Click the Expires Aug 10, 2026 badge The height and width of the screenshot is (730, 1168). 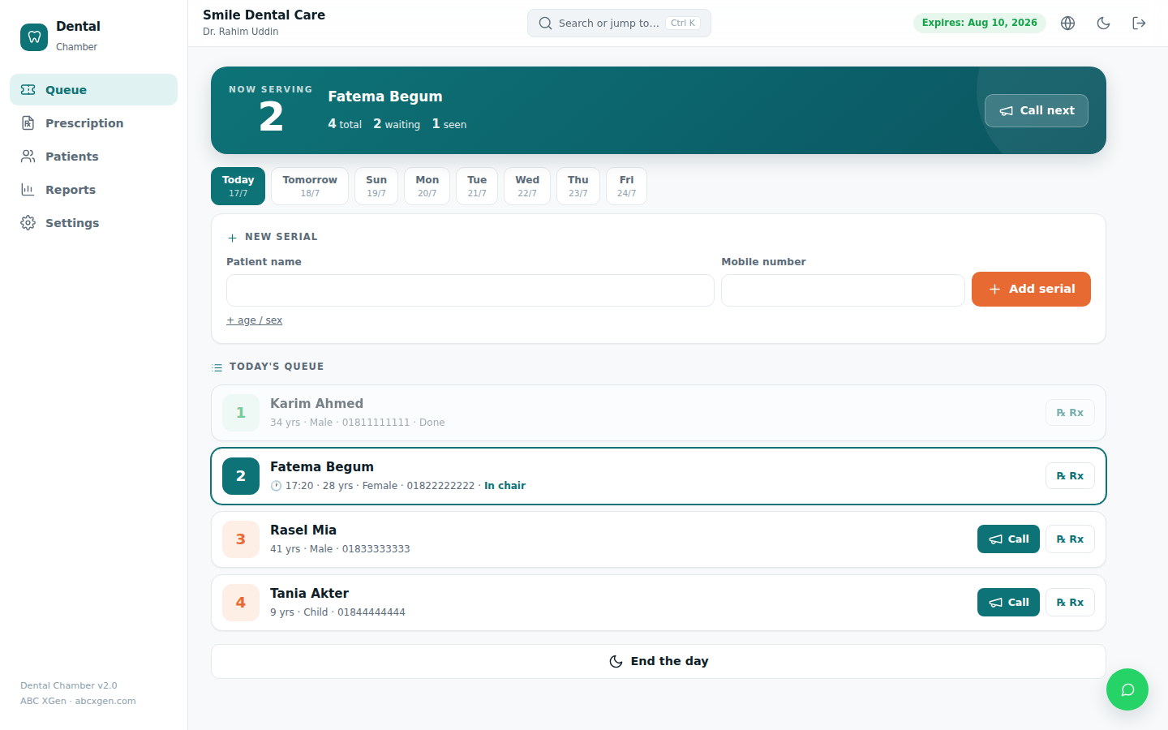[979, 23]
